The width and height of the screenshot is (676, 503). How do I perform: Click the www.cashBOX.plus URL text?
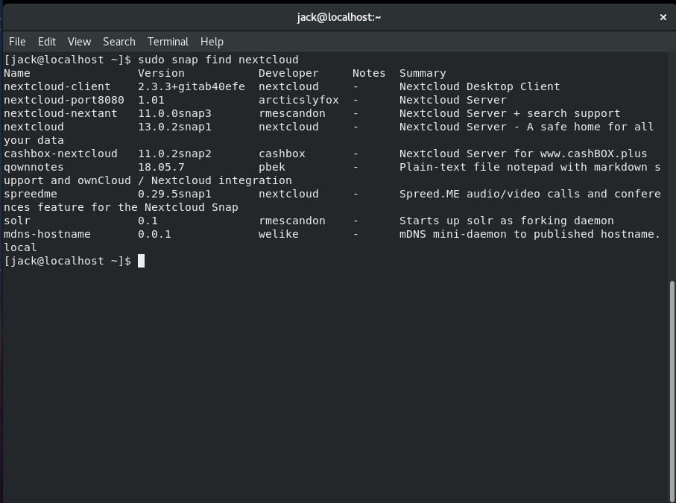[594, 154]
